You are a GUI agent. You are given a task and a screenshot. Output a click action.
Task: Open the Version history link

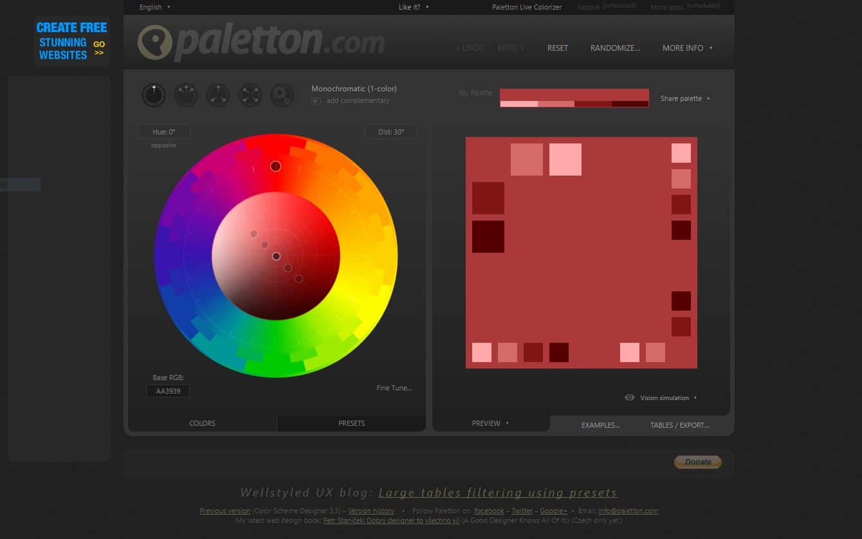point(371,511)
